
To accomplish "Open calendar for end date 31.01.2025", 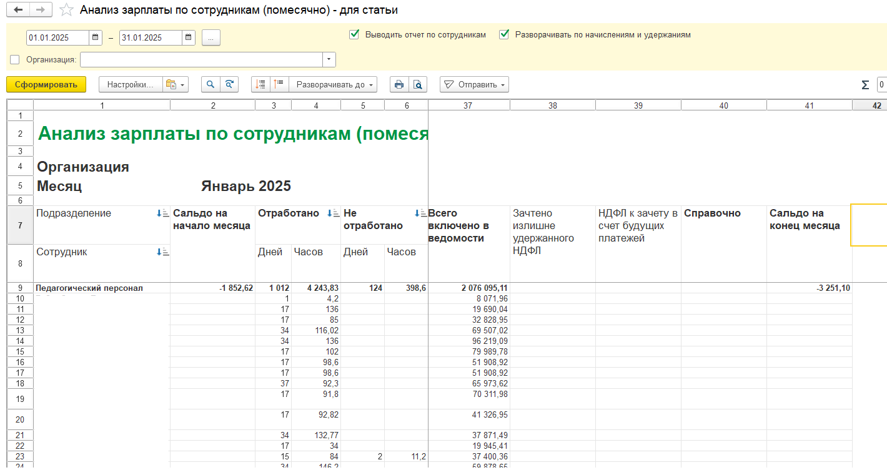I will (189, 37).
